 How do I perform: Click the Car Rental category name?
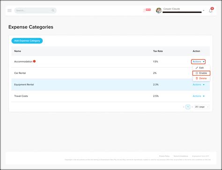click(x=20, y=73)
